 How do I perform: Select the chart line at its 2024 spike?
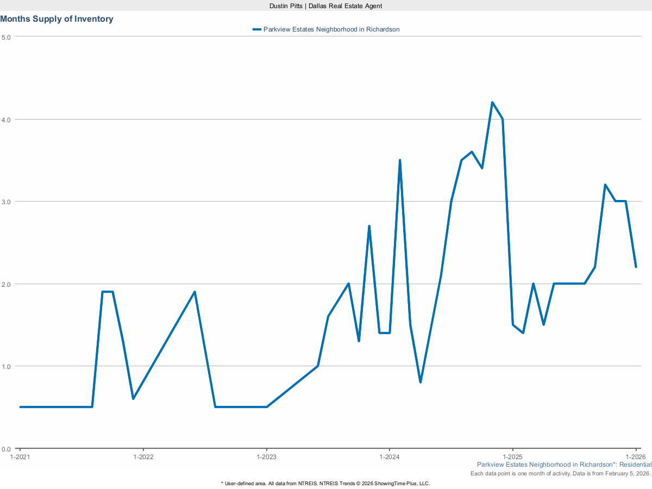pyautogui.click(x=400, y=159)
